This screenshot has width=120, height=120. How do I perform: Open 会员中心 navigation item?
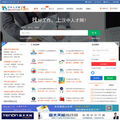point(60,9)
